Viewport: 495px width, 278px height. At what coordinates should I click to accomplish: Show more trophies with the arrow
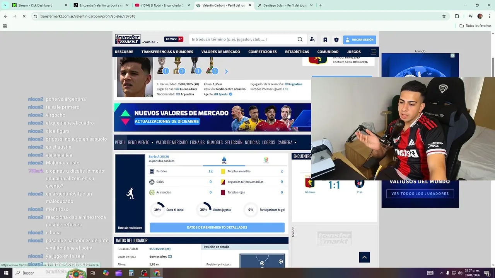pyautogui.click(x=226, y=71)
